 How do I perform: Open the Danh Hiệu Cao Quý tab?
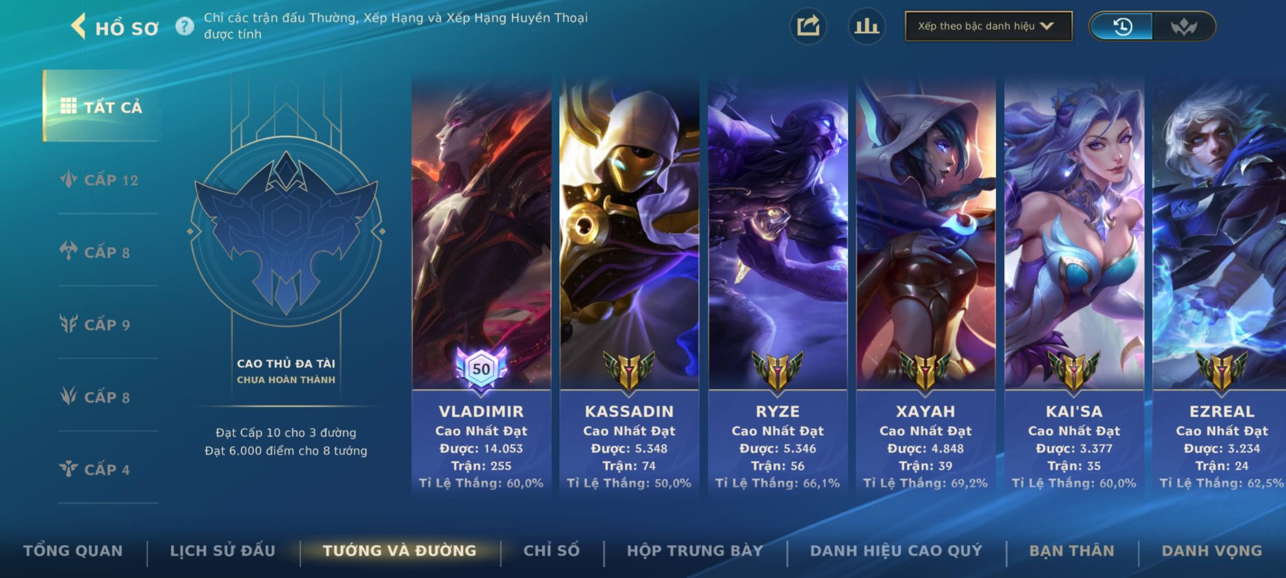pos(896,551)
